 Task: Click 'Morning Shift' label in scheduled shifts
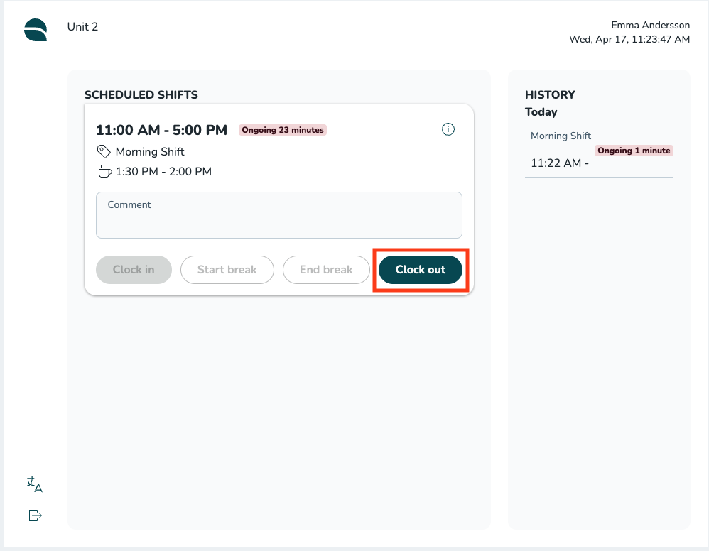point(150,152)
